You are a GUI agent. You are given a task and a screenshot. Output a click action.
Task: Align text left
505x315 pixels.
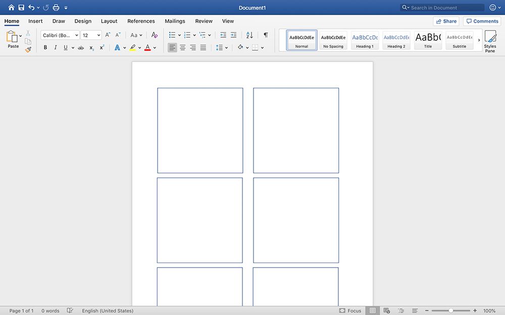tap(172, 47)
